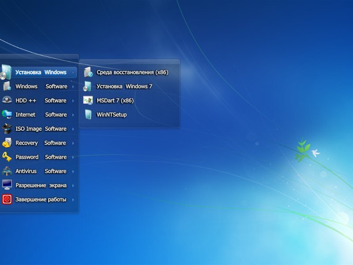
Task: Click the Среда восстановления (x86) icon
Action: point(88,72)
